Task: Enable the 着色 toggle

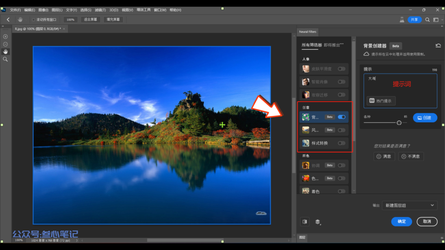Action: point(342,191)
